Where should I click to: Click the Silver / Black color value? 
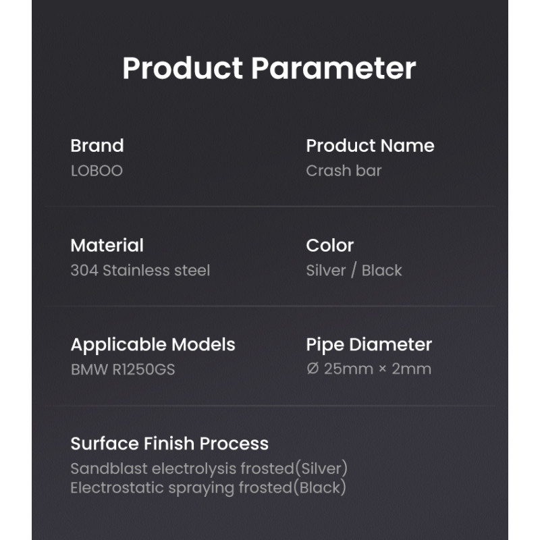(354, 271)
